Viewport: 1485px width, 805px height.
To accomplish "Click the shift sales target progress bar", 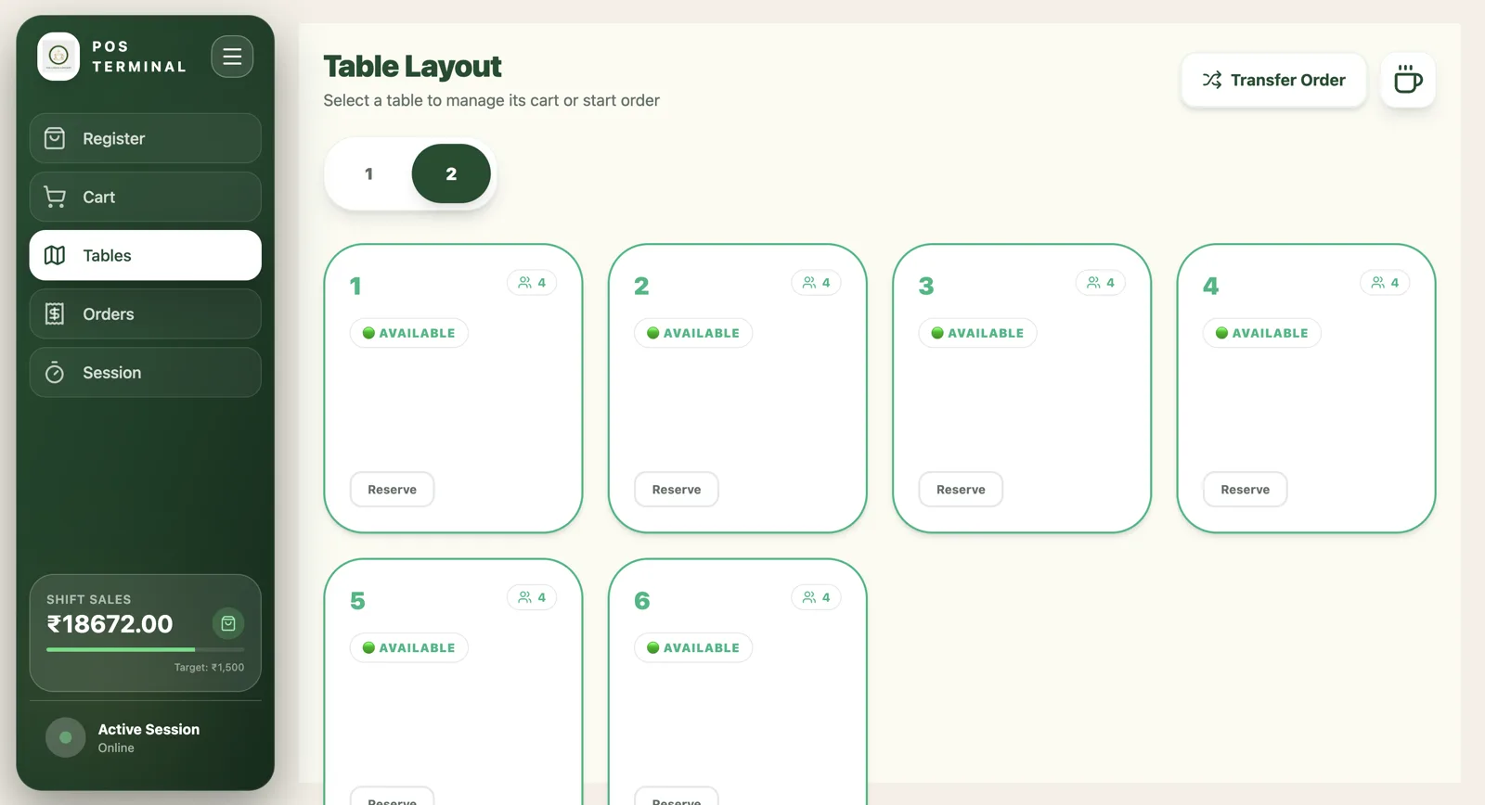I will click(x=146, y=649).
